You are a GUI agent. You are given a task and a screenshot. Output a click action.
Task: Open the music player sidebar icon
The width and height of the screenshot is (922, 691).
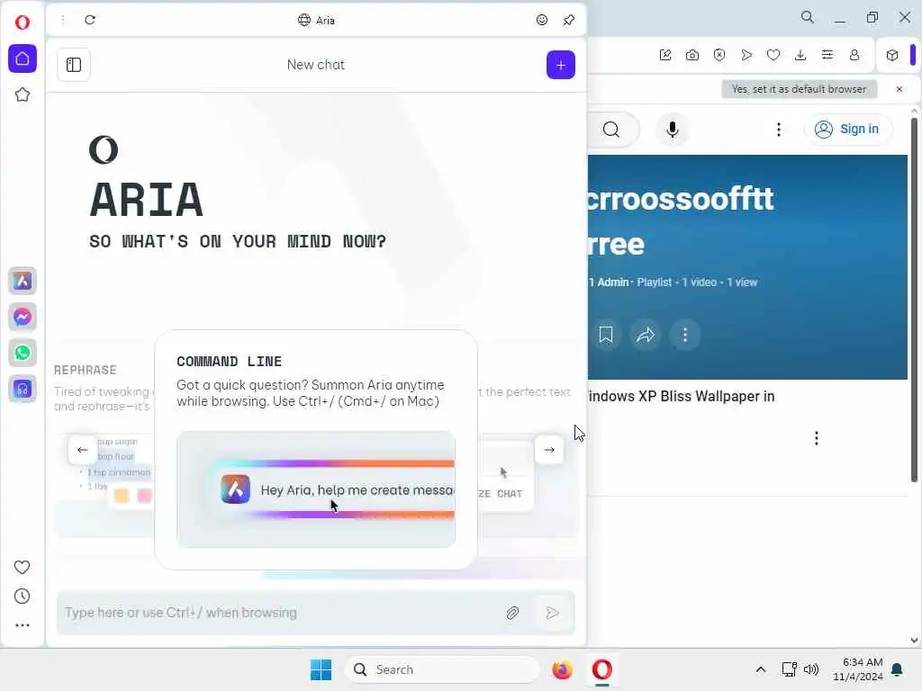coord(23,389)
